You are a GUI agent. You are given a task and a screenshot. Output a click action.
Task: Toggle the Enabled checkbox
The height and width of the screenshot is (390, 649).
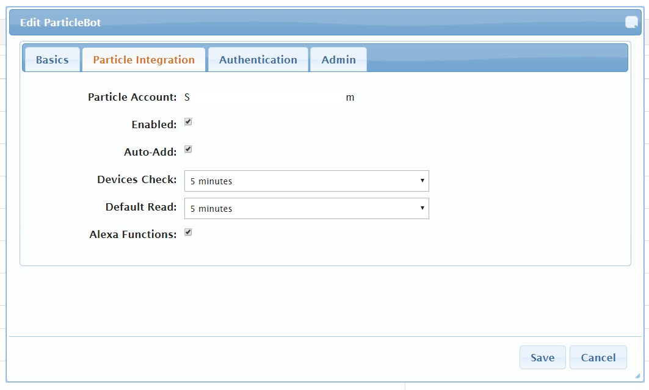point(188,122)
